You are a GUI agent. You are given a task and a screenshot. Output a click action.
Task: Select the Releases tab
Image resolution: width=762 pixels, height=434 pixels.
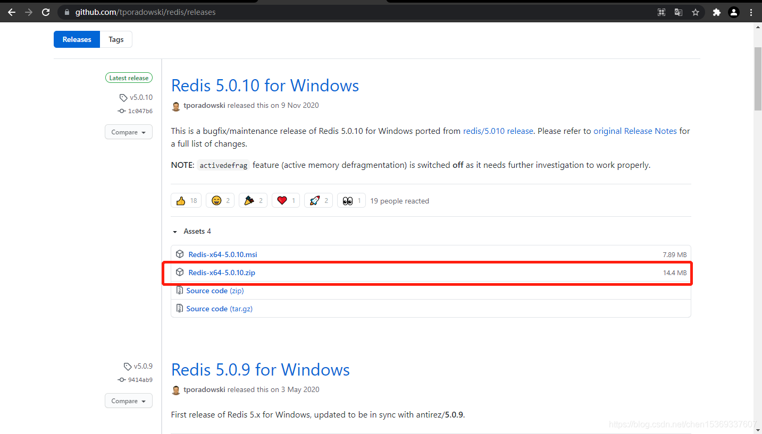click(x=77, y=39)
